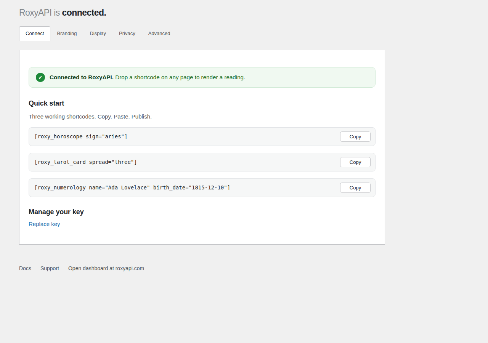Copy the roxy_tarot_card shortcode
The height and width of the screenshot is (343, 488).
pyautogui.click(x=355, y=162)
